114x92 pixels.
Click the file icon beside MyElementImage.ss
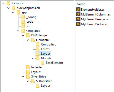click(78, 19)
